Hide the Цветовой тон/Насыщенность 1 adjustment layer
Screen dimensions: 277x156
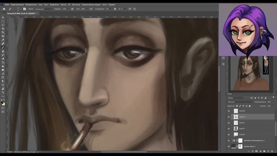point(229,140)
